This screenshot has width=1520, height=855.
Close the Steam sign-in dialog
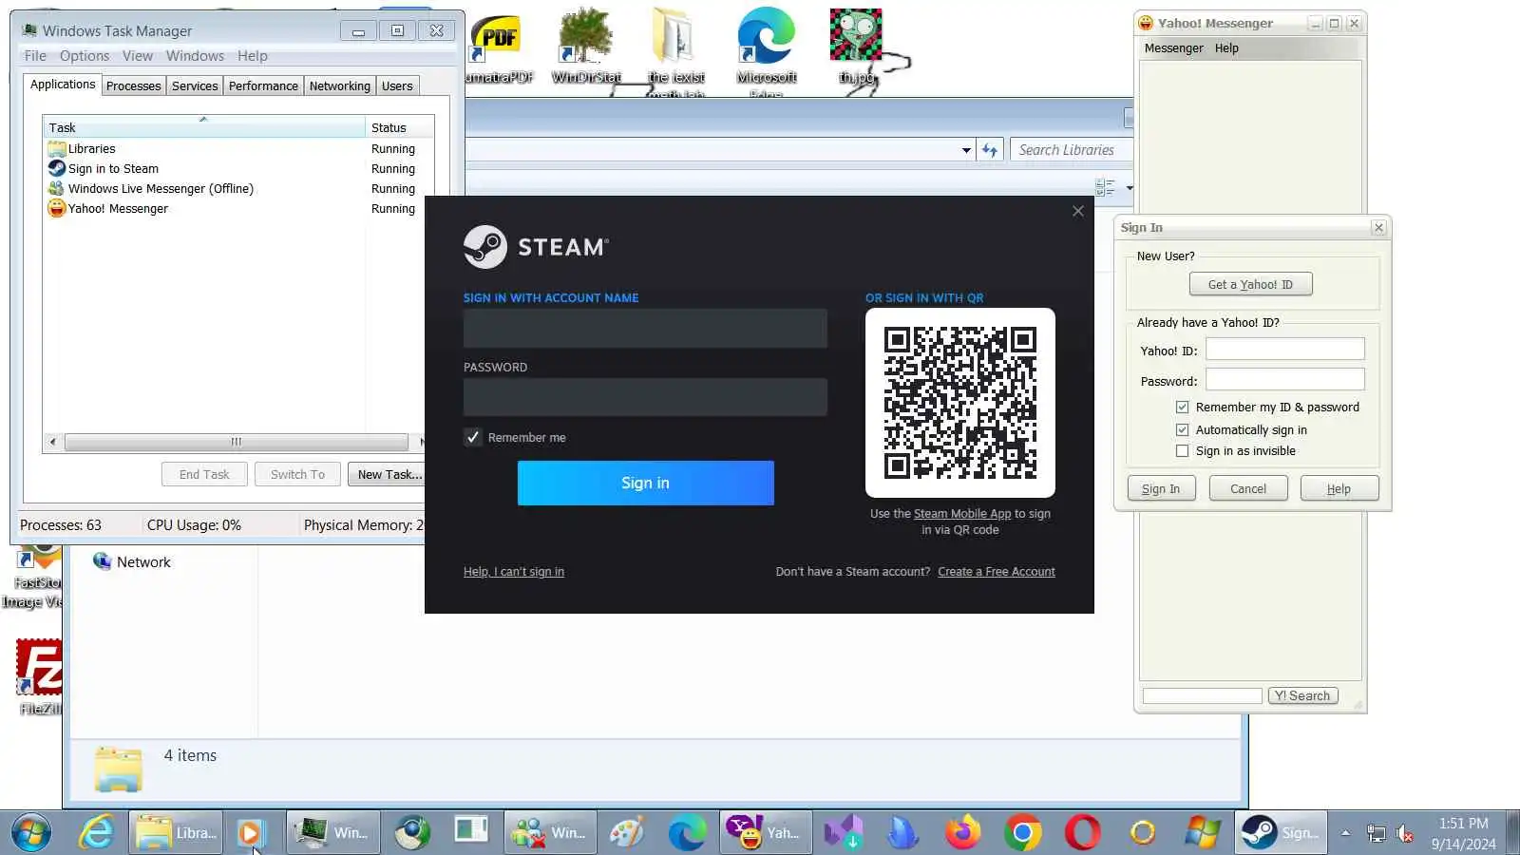point(1077,211)
